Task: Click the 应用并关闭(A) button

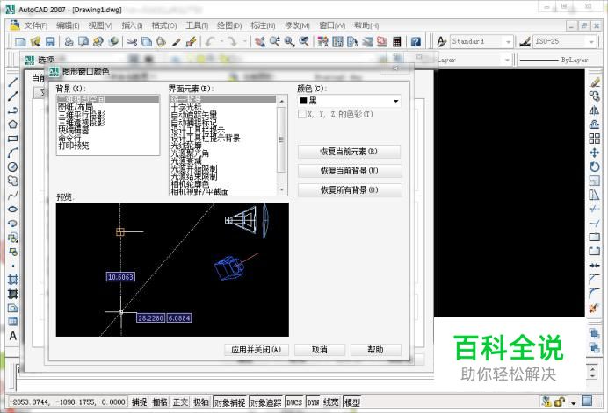Action: [x=257, y=350]
